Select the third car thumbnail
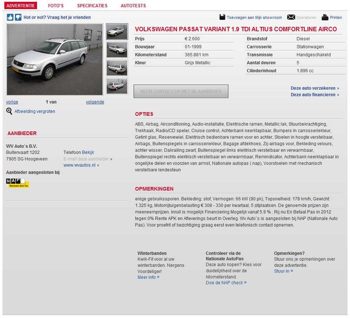The image size is (350, 318). pos(117,68)
